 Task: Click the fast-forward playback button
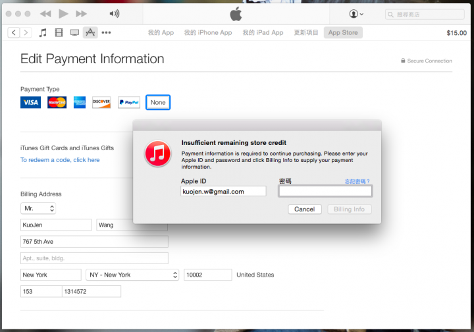point(81,14)
